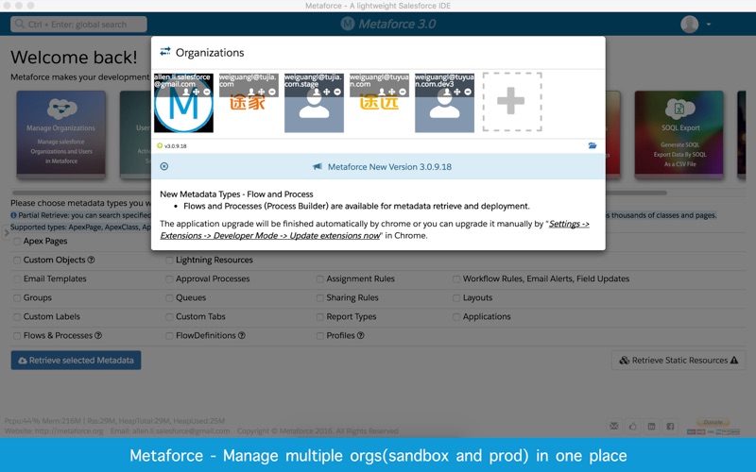Click move icon on allen.li.salesforce@gmail.com org

[197, 92]
